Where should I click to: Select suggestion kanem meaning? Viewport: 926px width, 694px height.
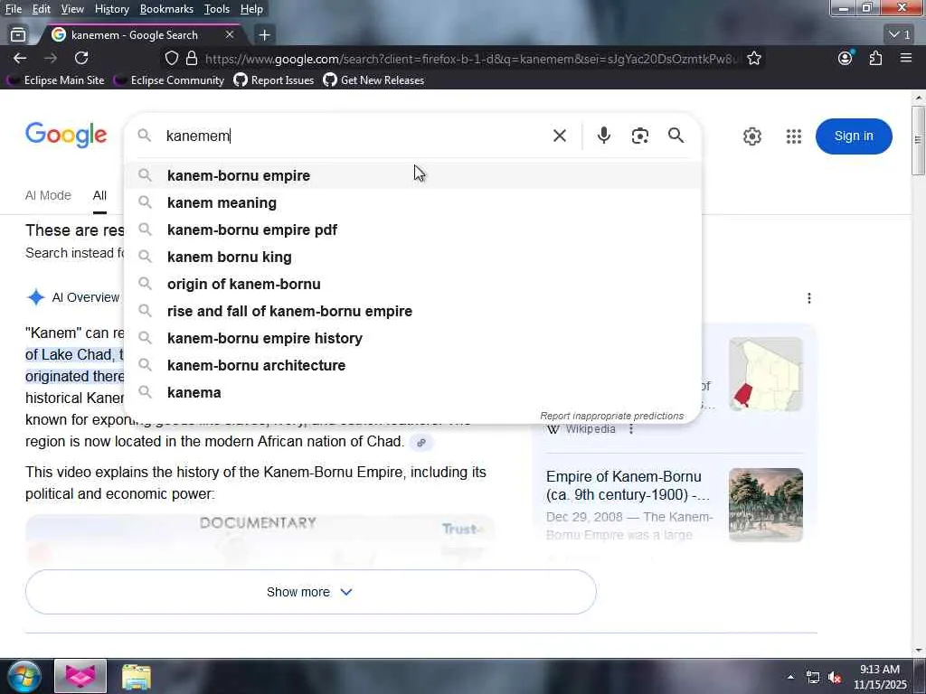pos(413,203)
